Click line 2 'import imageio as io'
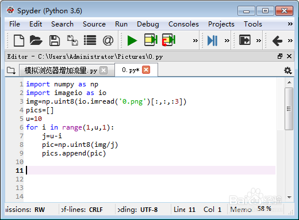The height and width of the screenshot is (220, 299). click(66, 93)
